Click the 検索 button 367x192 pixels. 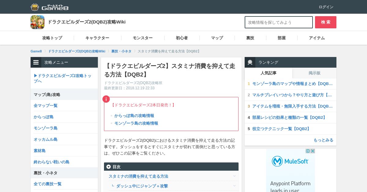pyautogui.click(x=326, y=22)
